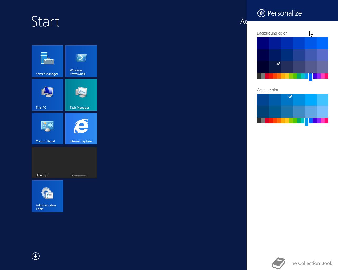This screenshot has width=338, height=270.
Task: Select purple hue in background color strip
Action: pos(318,76)
